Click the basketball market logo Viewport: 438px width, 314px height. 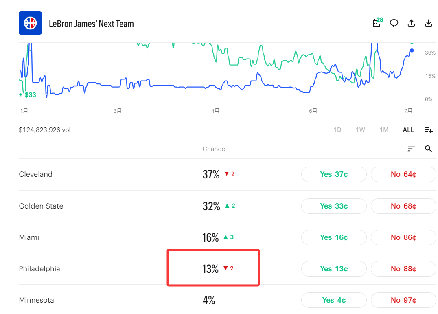pos(30,23)
